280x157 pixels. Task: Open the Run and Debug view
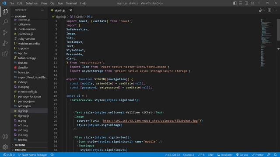pyautogui.click(x=5, y=43)
